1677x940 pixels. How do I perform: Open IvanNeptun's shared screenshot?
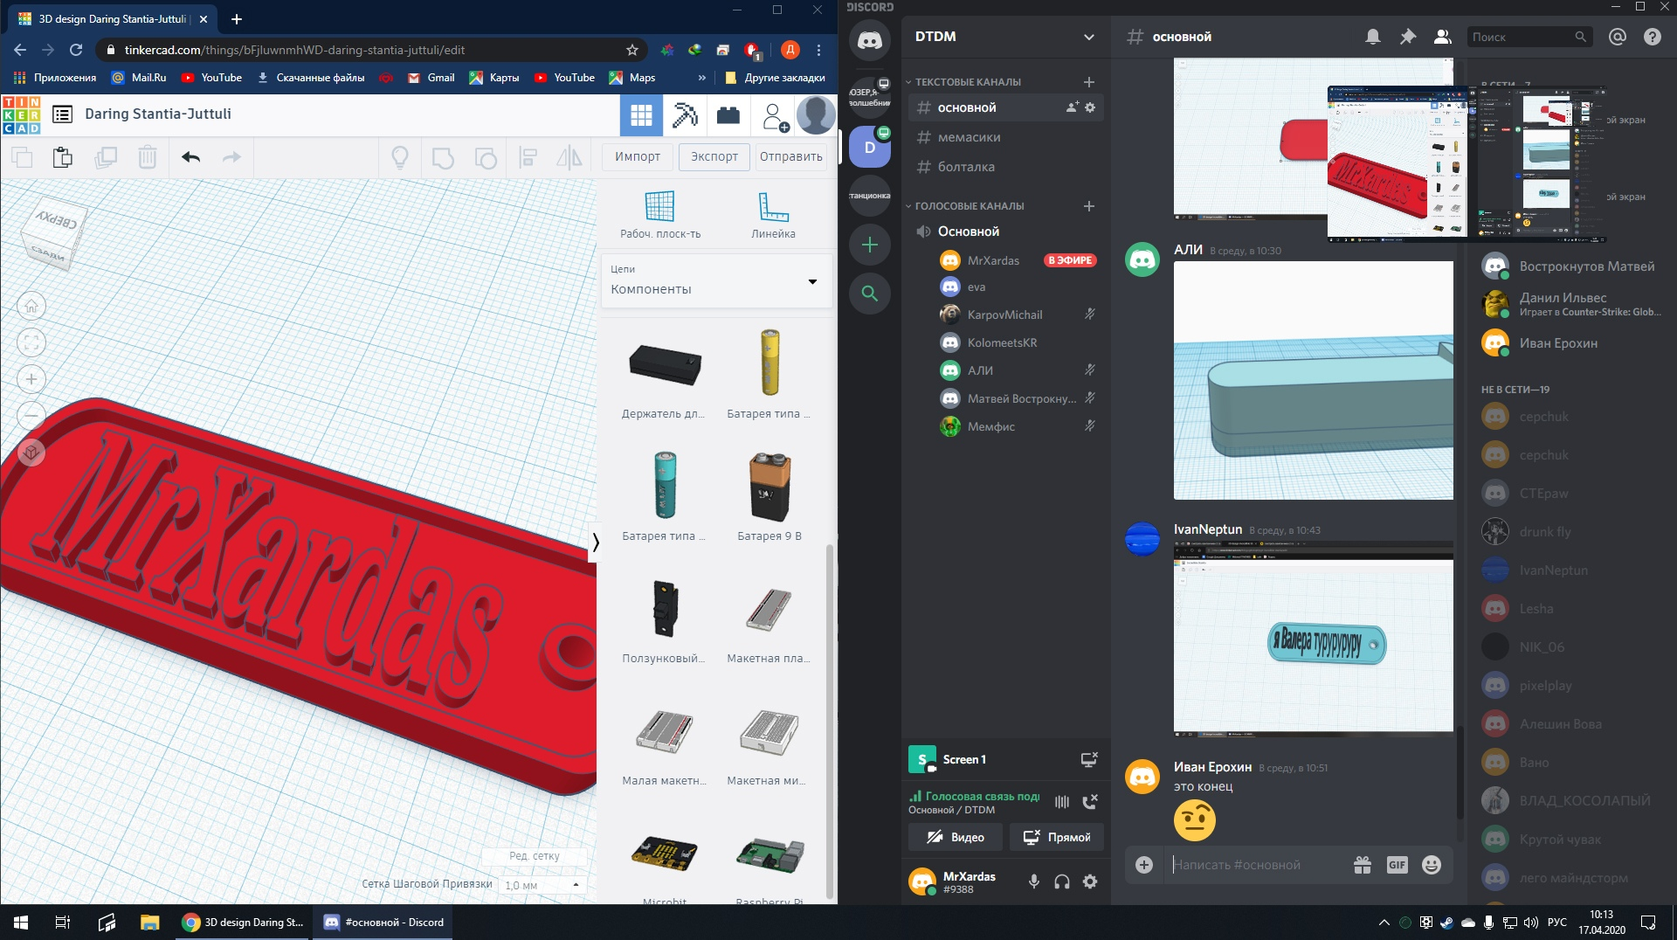point(1314,639)
